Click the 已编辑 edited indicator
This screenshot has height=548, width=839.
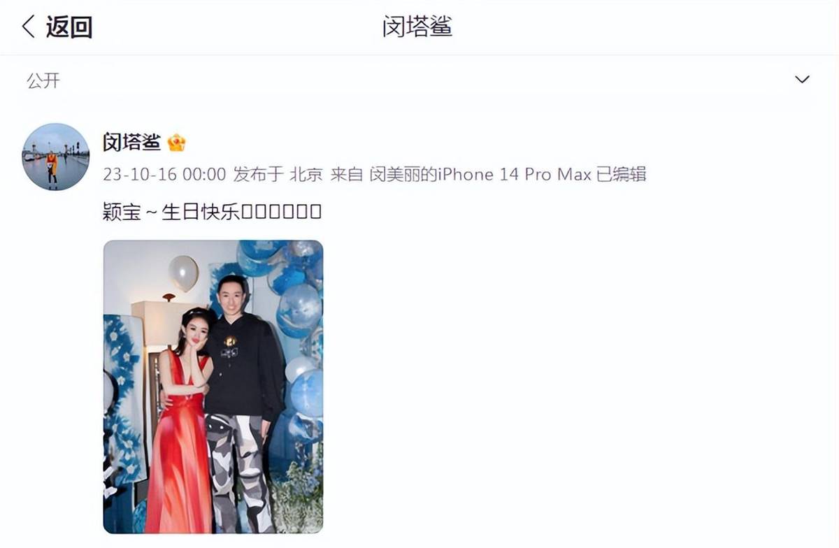tap(622, 175)
